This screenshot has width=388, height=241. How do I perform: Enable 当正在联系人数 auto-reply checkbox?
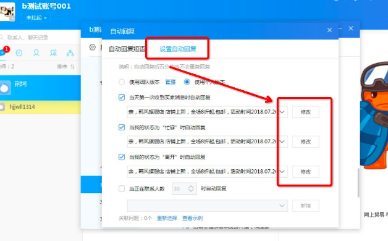point(122,188)
